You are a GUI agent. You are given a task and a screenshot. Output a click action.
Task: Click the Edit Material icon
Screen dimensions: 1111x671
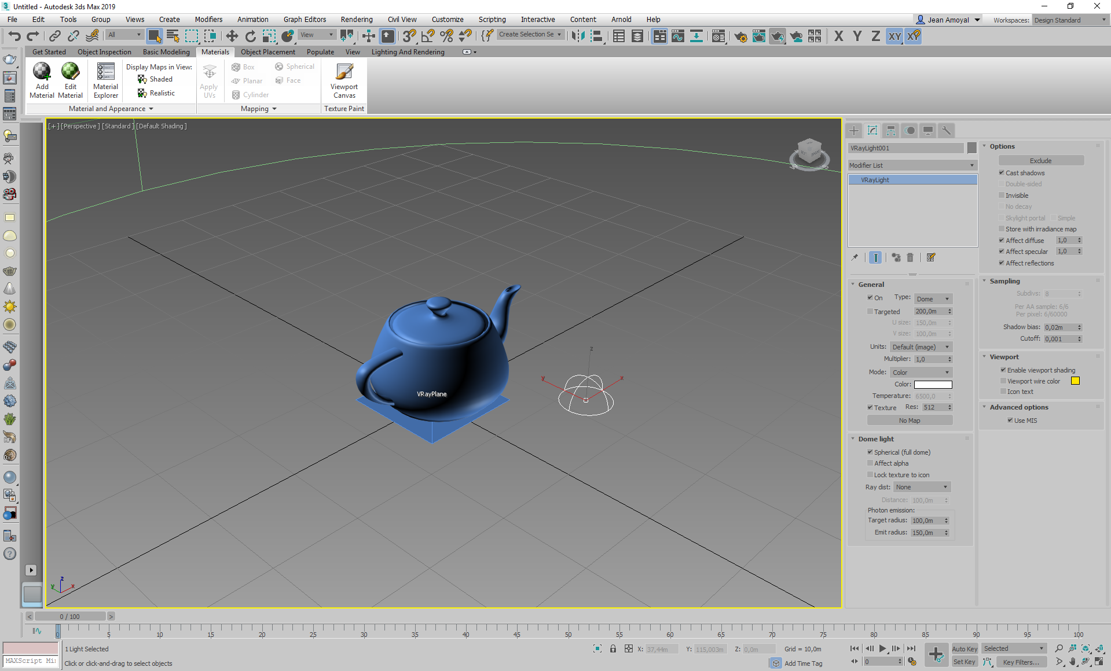point(70,71)
